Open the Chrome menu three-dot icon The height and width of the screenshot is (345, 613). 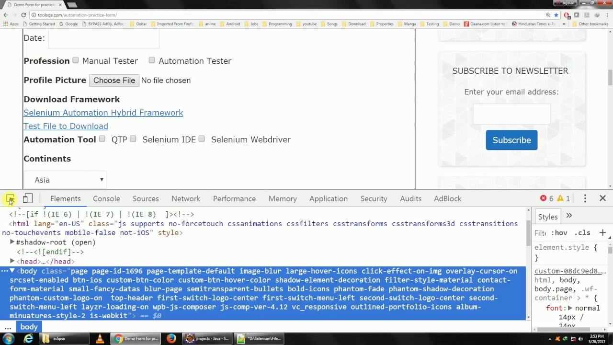click(x=607, y=15)
